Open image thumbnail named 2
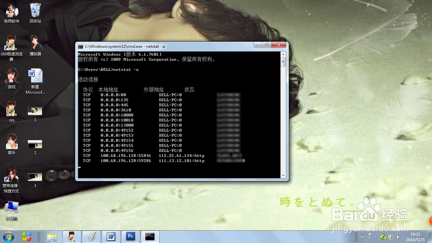 point(35,147)
